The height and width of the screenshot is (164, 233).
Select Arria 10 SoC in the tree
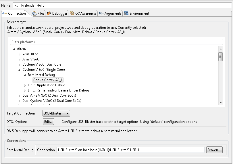(x=31, y=54)
